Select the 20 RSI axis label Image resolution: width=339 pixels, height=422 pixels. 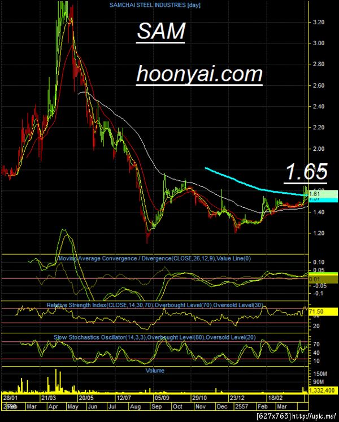[316, 326]
